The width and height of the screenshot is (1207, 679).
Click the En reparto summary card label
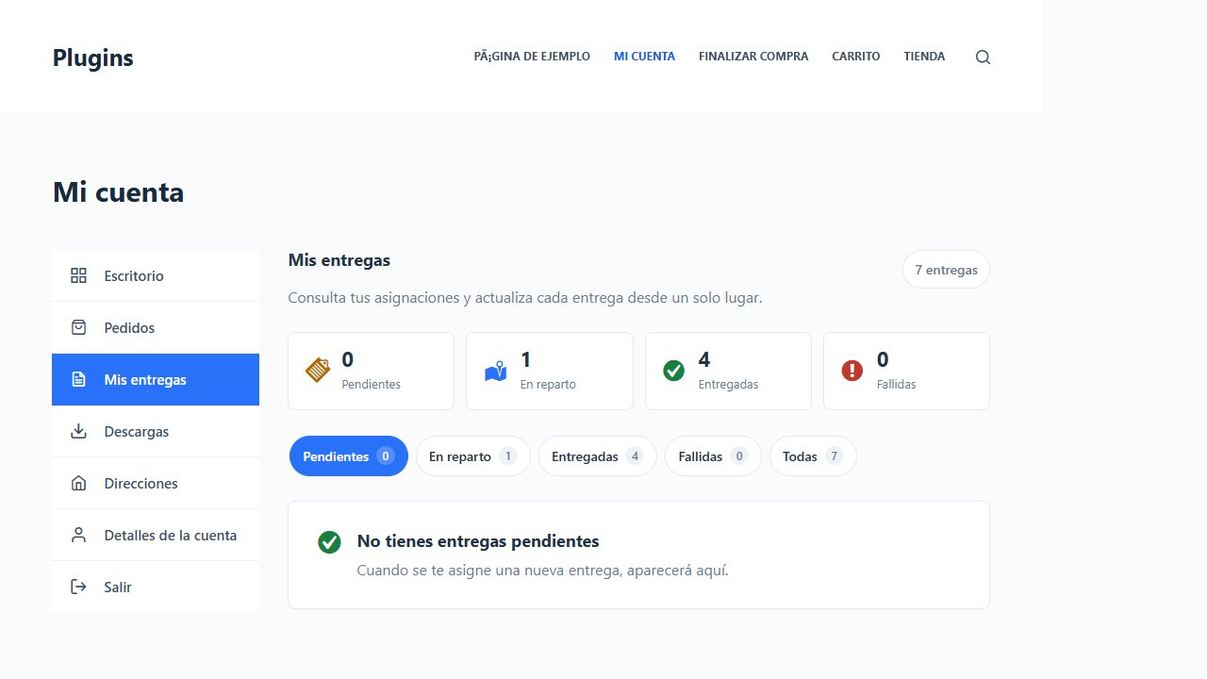point(548,384)
